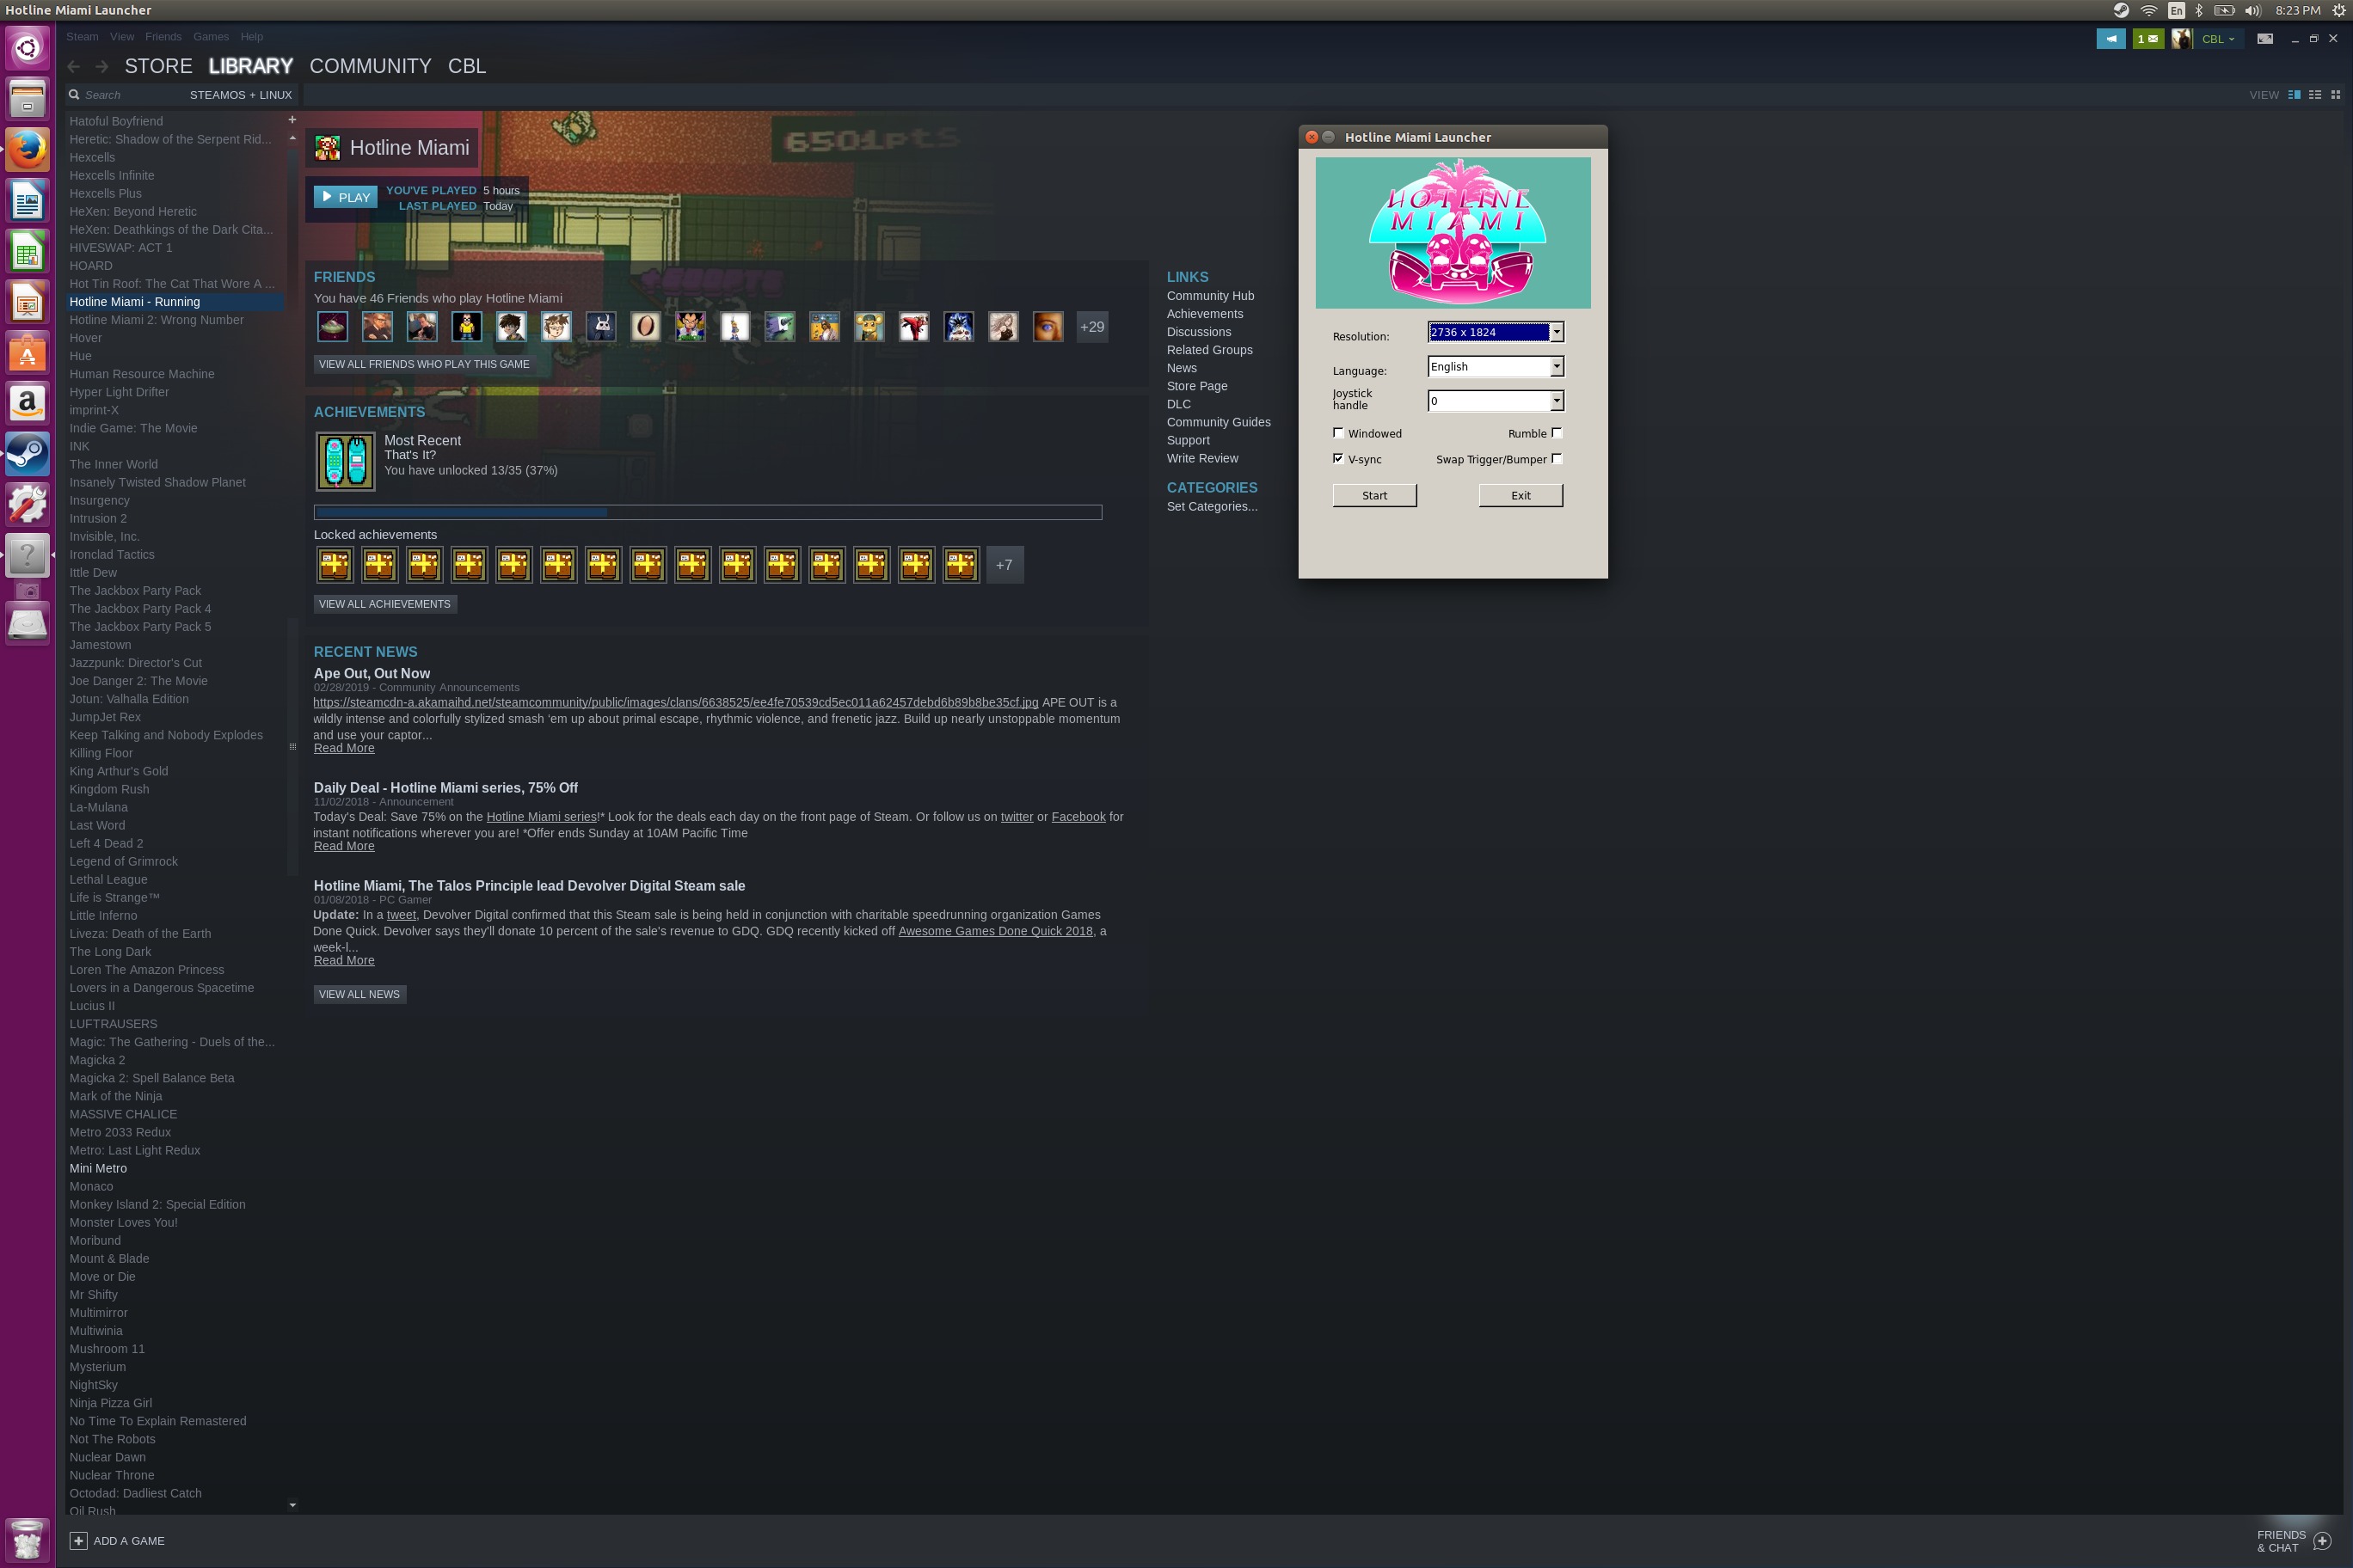Click View All News button
This screenshot has height=1568, width=2353.
[359, 994]
